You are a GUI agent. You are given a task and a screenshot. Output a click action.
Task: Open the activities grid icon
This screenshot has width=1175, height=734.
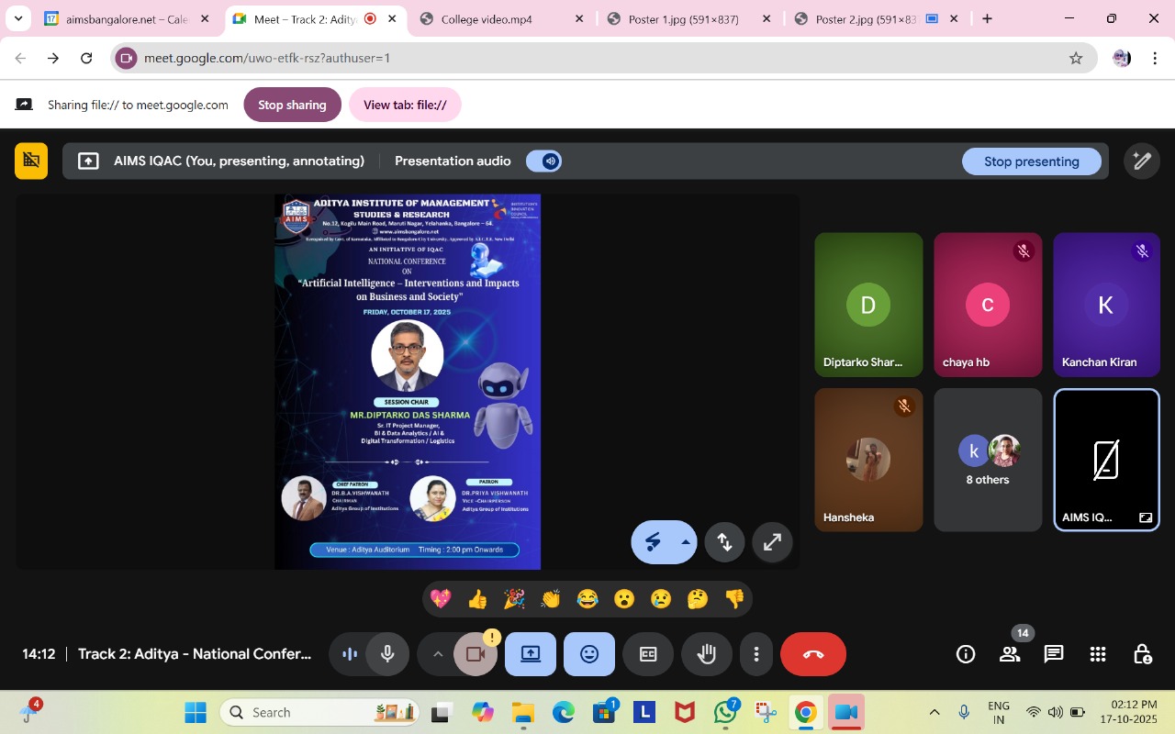[1098, 654]
